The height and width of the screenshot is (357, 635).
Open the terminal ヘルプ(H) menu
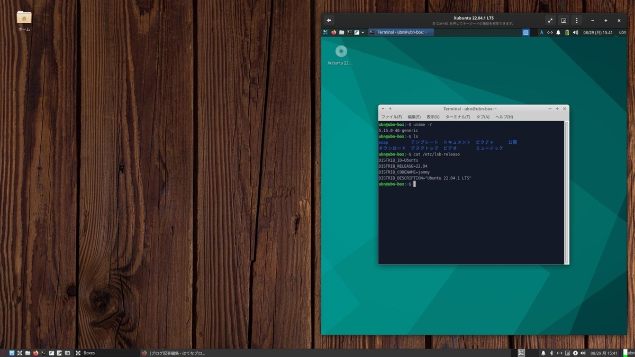pos(504,117)
